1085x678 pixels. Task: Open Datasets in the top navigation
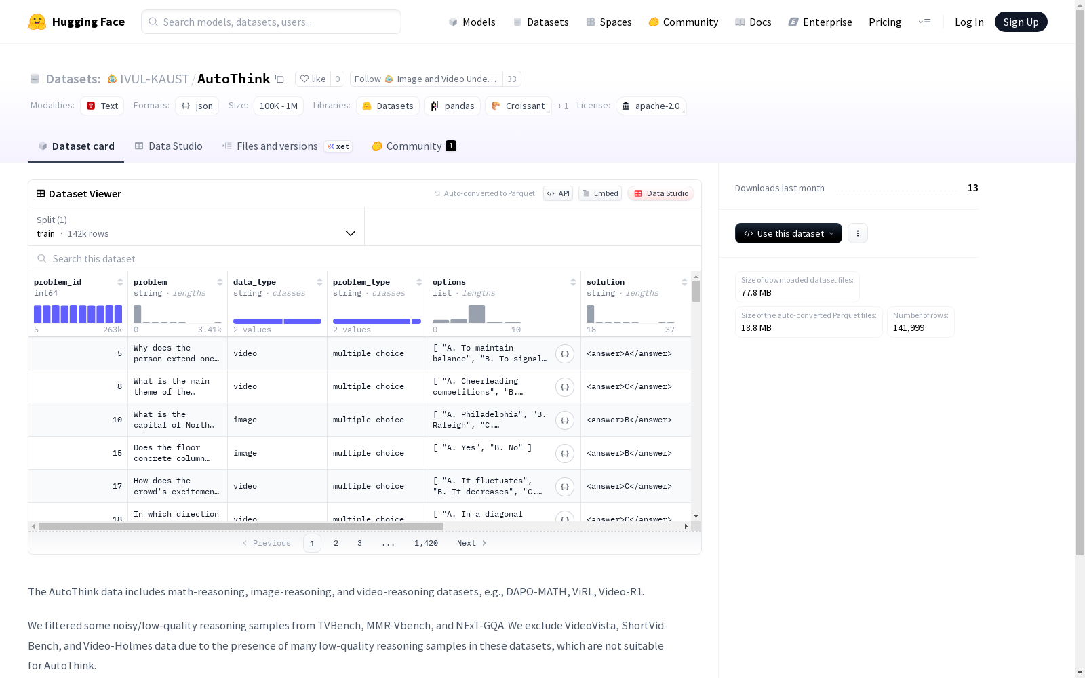540,22
